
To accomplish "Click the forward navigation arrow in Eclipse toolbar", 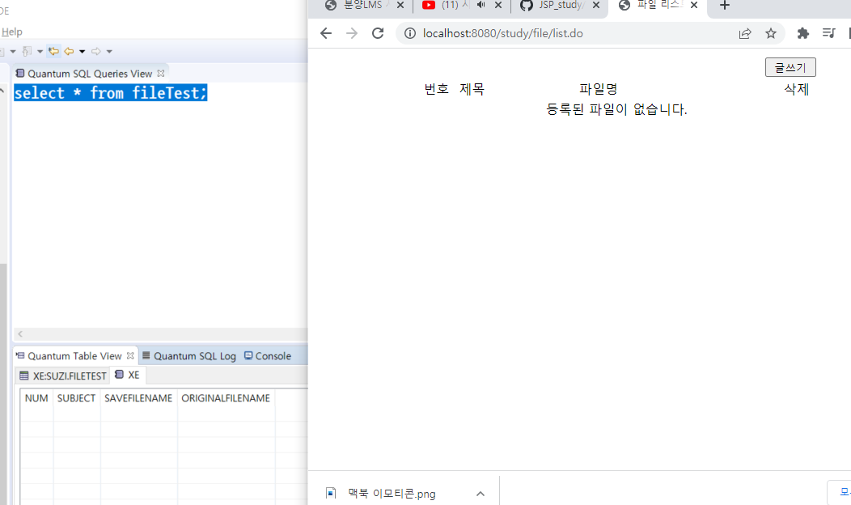I will [95, 50].
